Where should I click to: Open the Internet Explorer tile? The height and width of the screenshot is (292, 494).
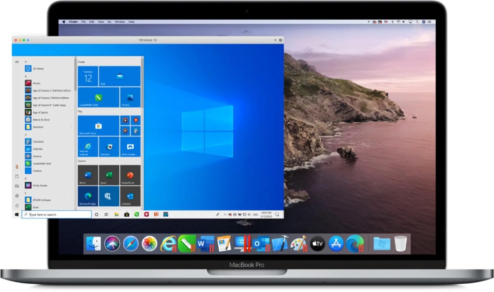click(x=88, y=147)
